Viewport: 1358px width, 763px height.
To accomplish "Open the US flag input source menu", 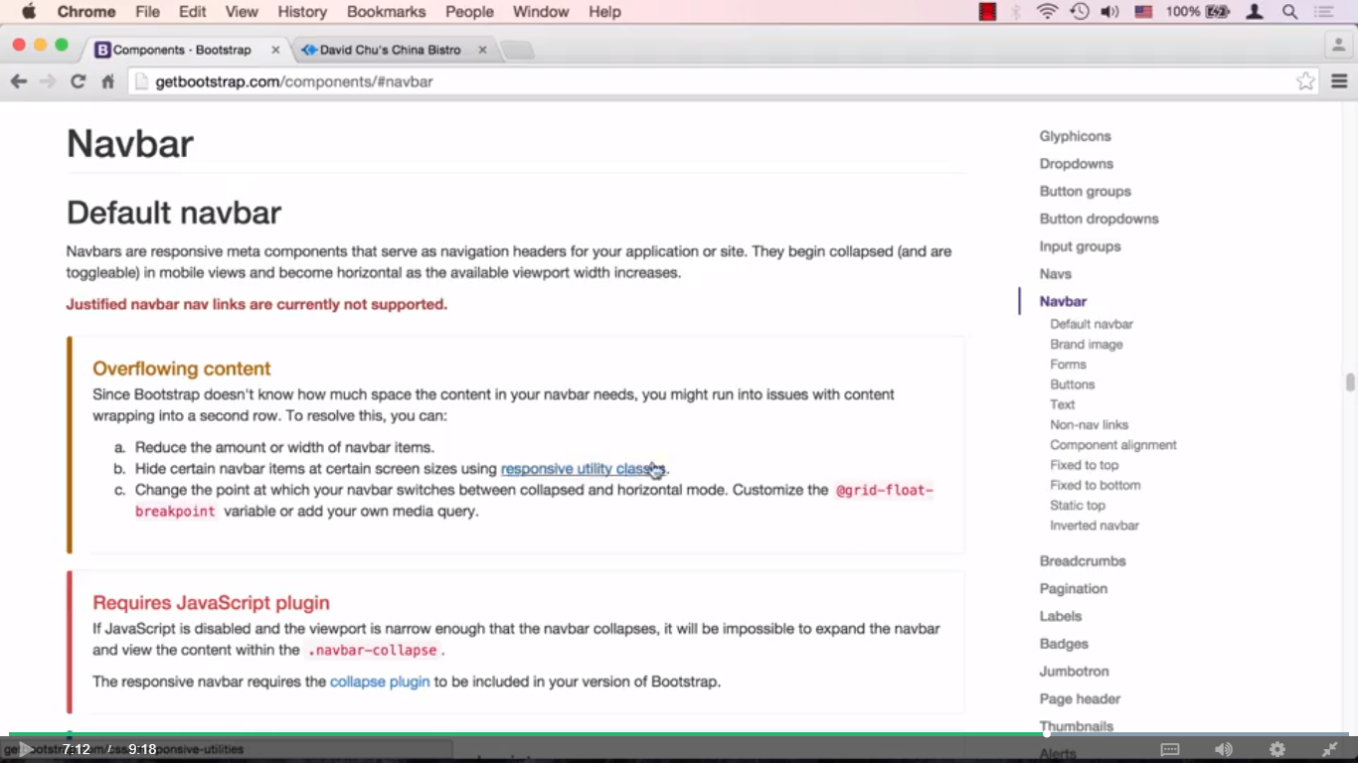I will tap(1143, 12).
